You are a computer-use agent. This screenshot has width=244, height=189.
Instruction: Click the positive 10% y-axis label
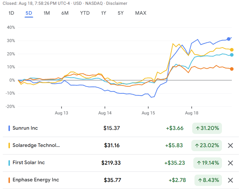11,67
